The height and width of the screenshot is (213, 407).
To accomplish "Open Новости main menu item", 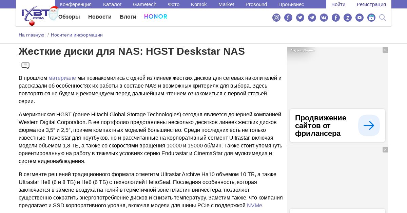I will pos(100,17).
